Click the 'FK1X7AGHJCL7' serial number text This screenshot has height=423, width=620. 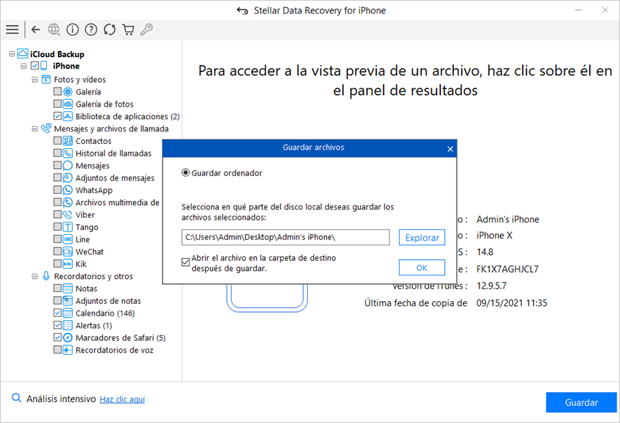pos(507,269)
